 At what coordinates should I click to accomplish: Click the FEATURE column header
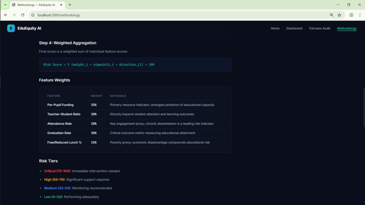pos(54,96)
